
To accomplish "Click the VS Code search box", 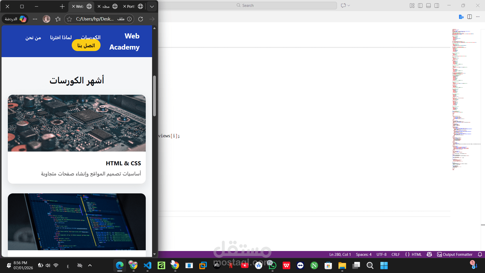I will click(248, 5).
